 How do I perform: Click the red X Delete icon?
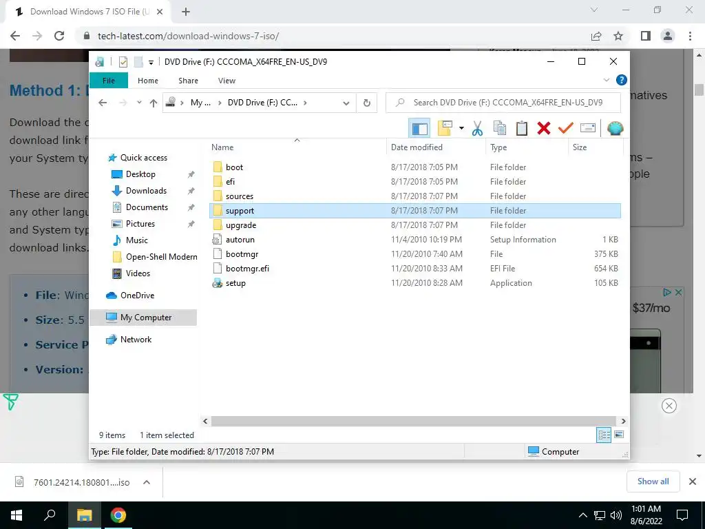(x=544, y=129)
